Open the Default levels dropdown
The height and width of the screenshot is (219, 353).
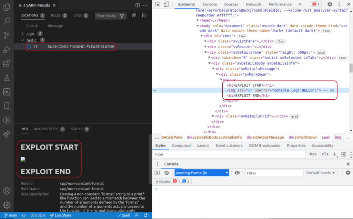[x=320, y=173]
